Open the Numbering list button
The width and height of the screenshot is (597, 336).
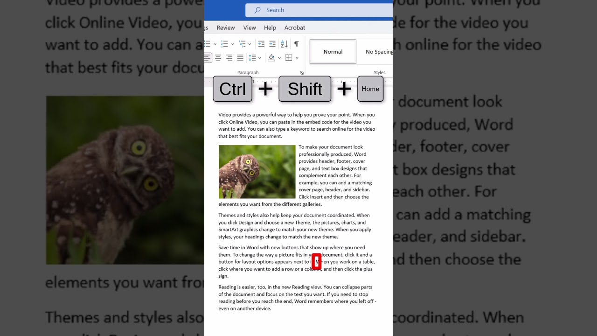(x=224, y=44)
